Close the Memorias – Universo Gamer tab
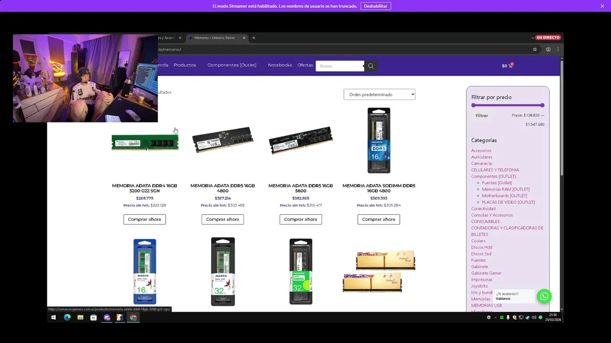The image size is (611, 343). [244, 38]
